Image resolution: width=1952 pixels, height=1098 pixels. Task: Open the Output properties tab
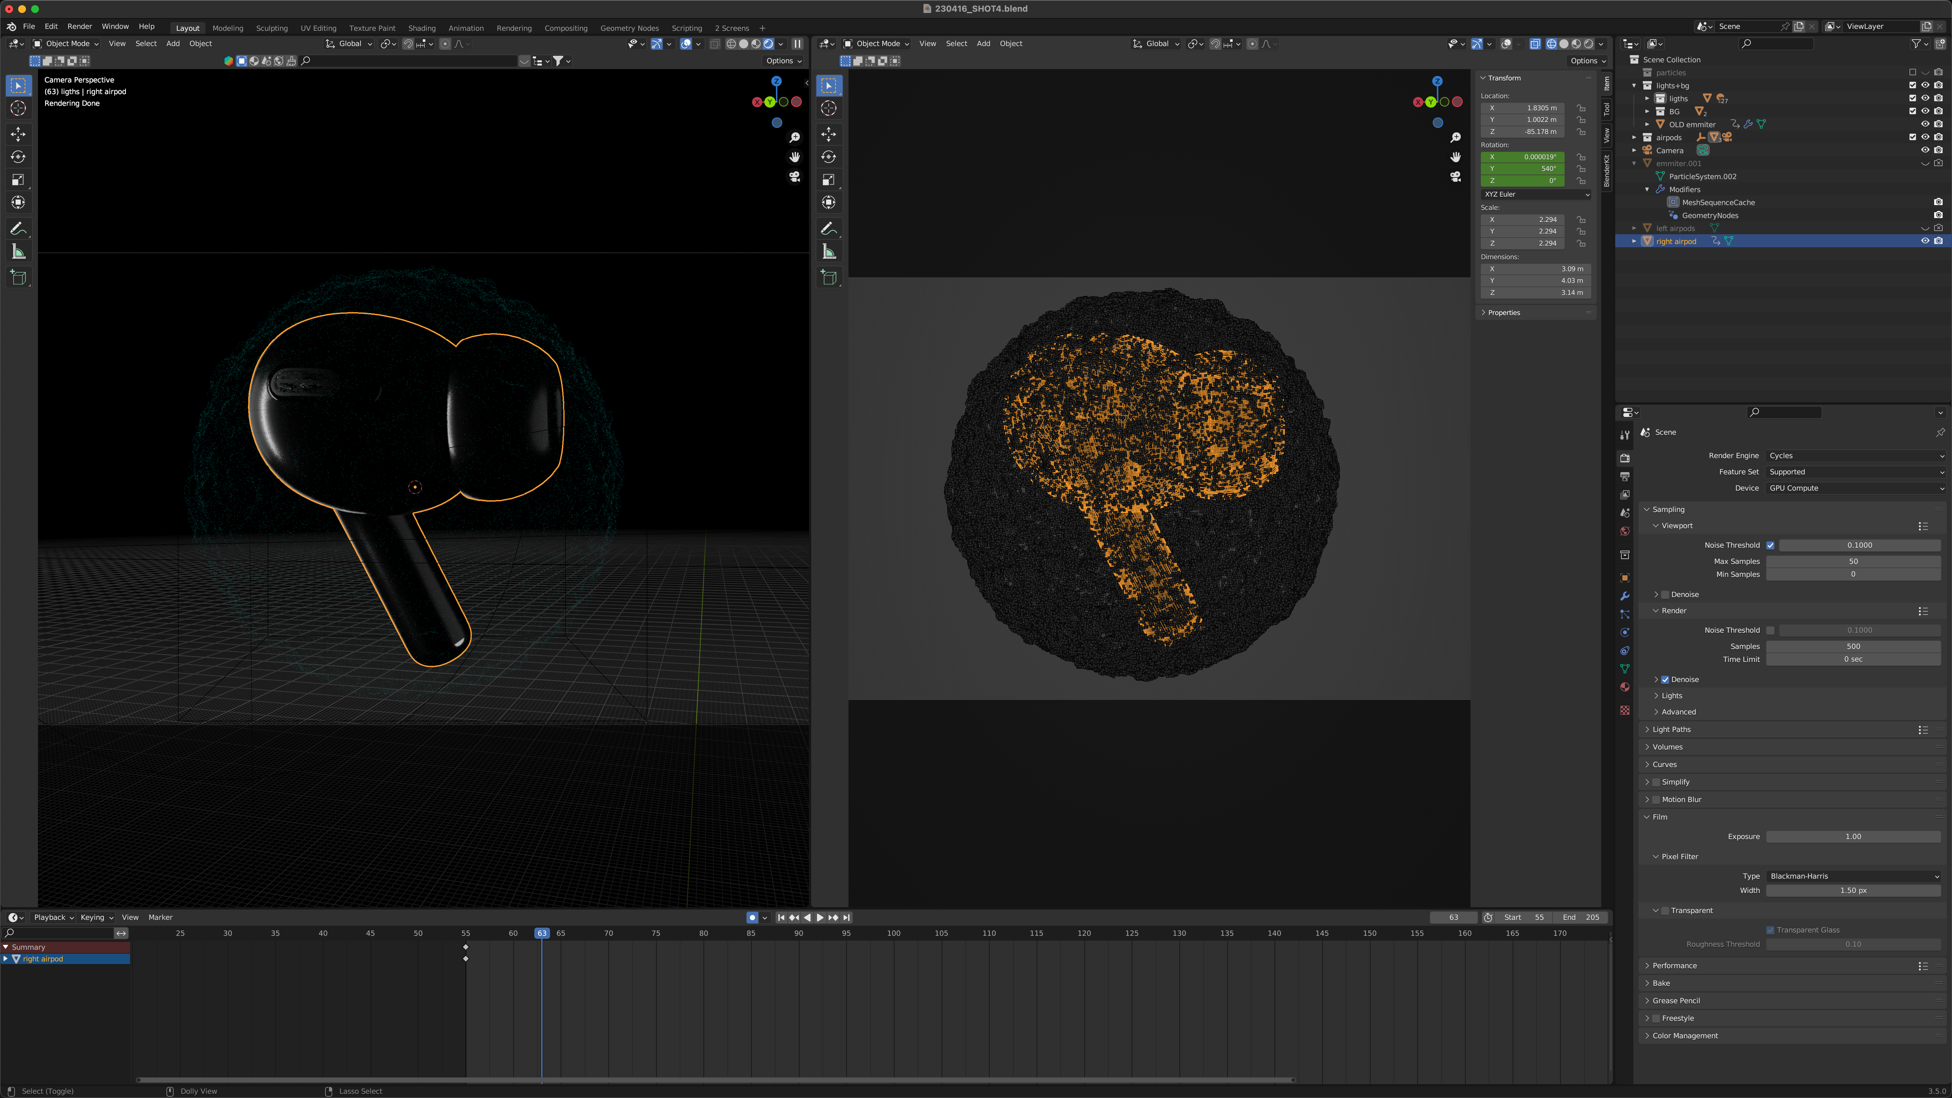(x=1625, y=477)
